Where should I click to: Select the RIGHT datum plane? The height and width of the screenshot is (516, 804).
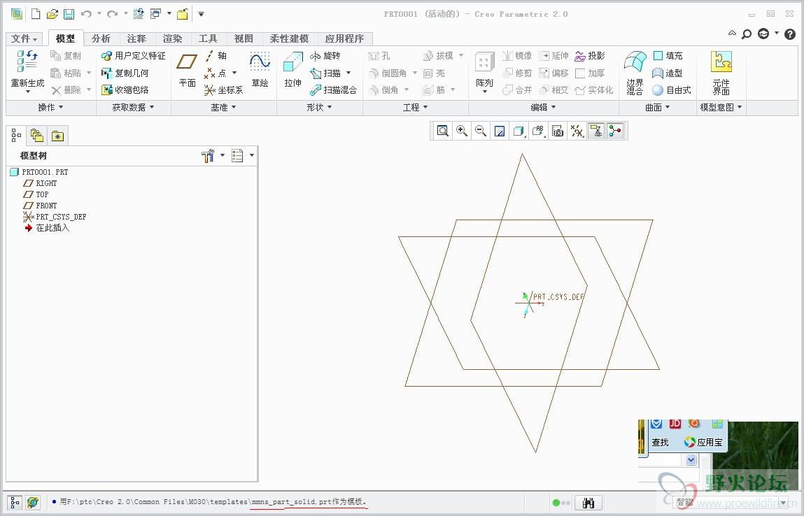coord(41,183)
